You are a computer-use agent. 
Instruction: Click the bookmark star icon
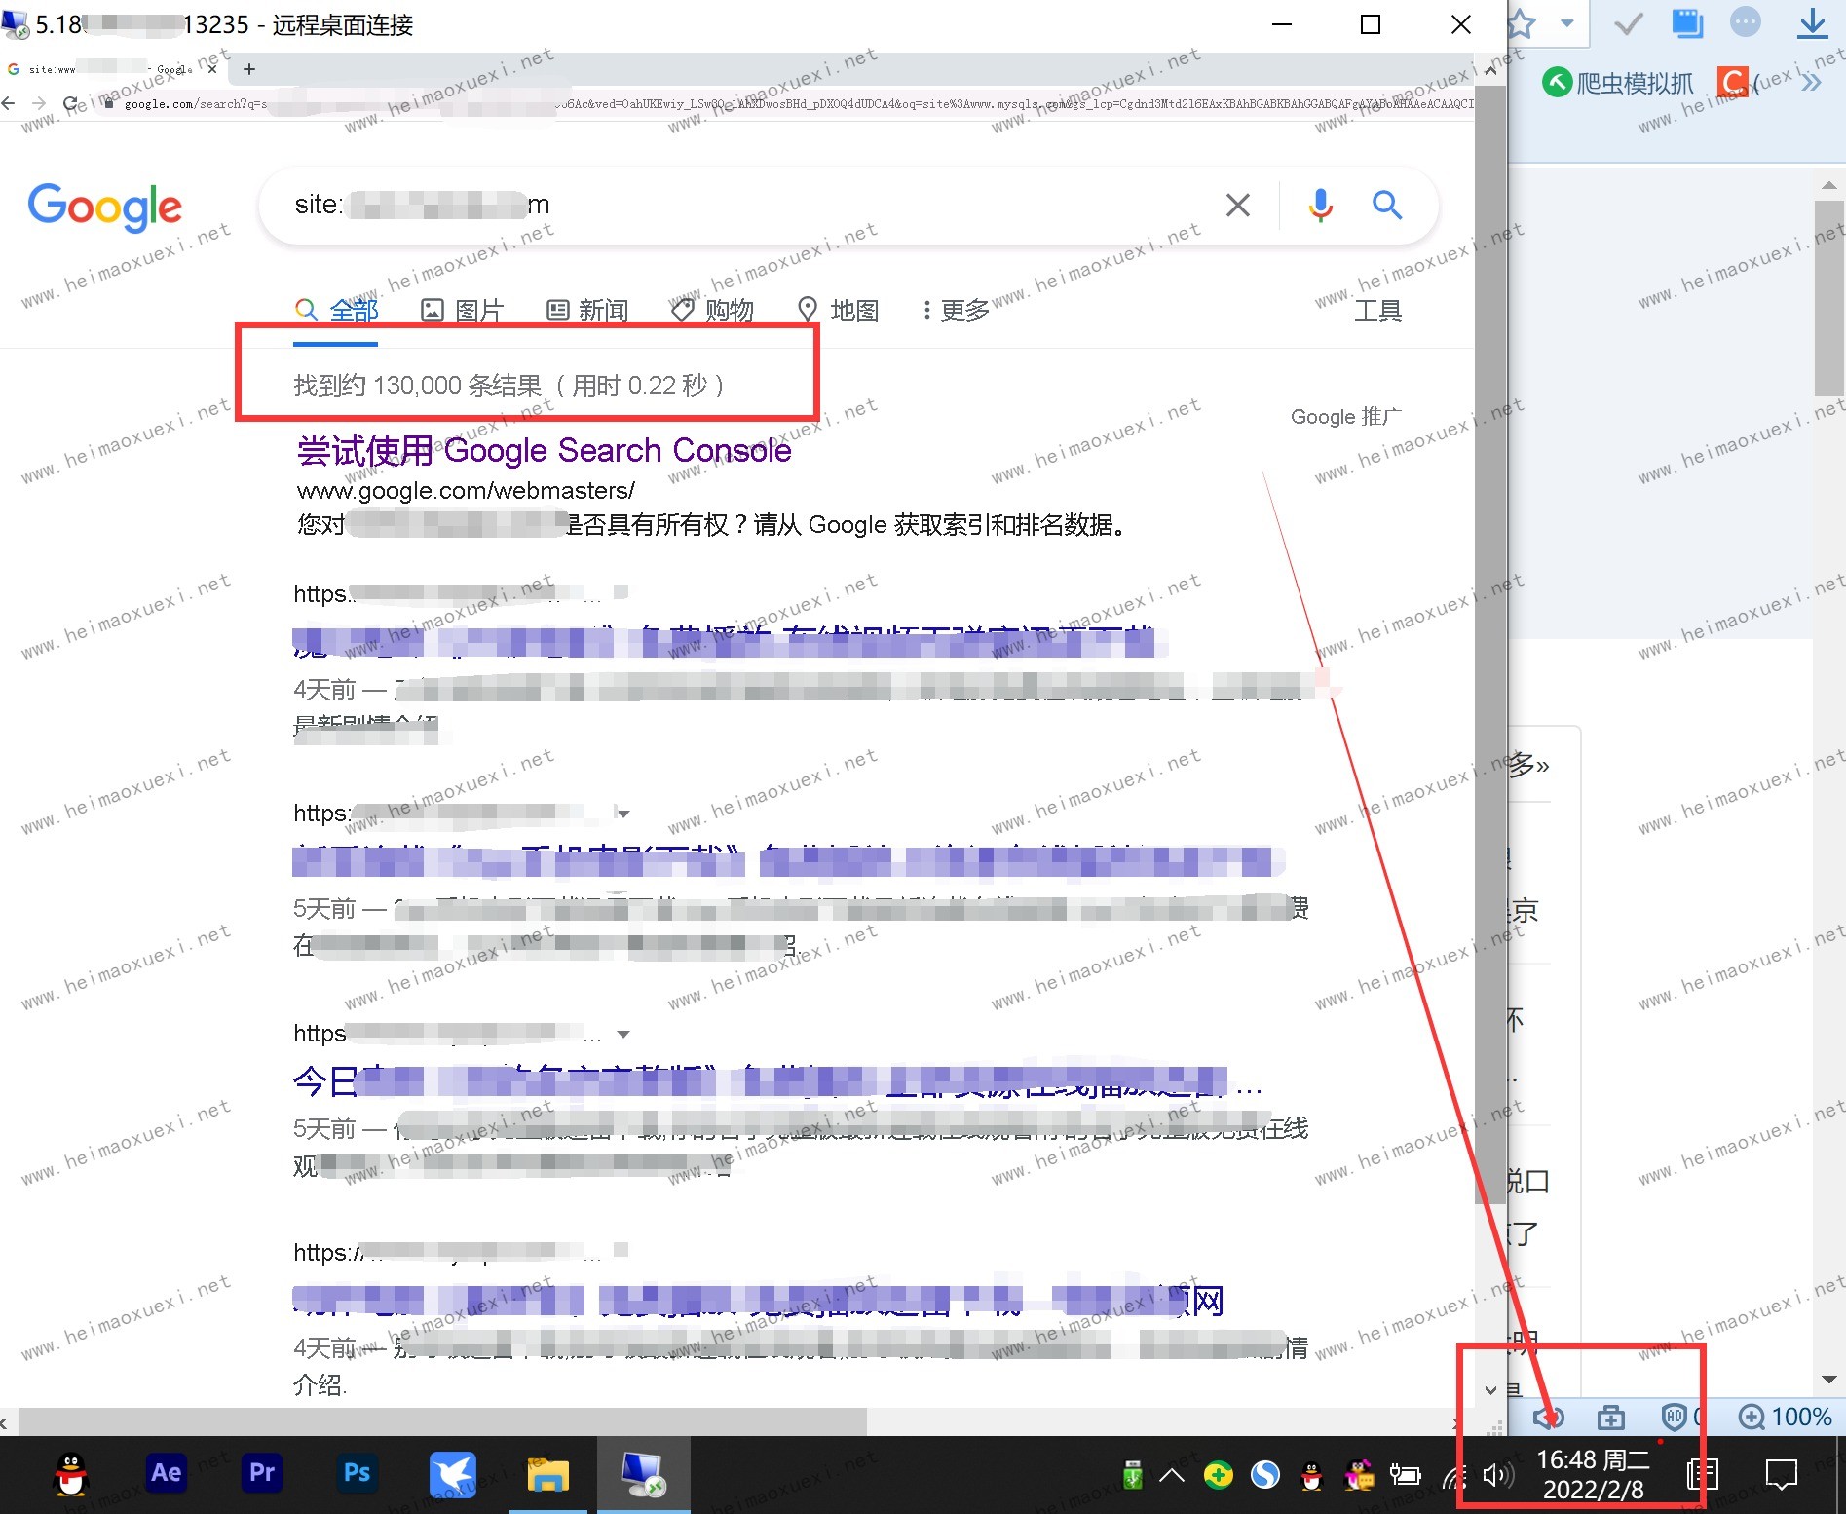click(1521, 24)
